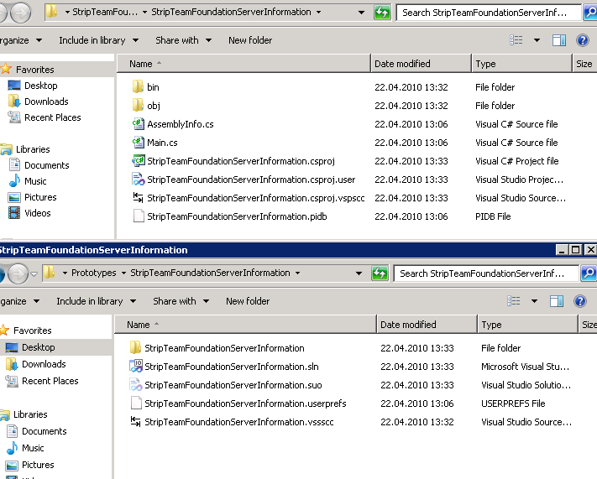Open Organize menu in top window
Viewport: 597px width, 479px height.
pyautogui.click(x=20, y=40)
